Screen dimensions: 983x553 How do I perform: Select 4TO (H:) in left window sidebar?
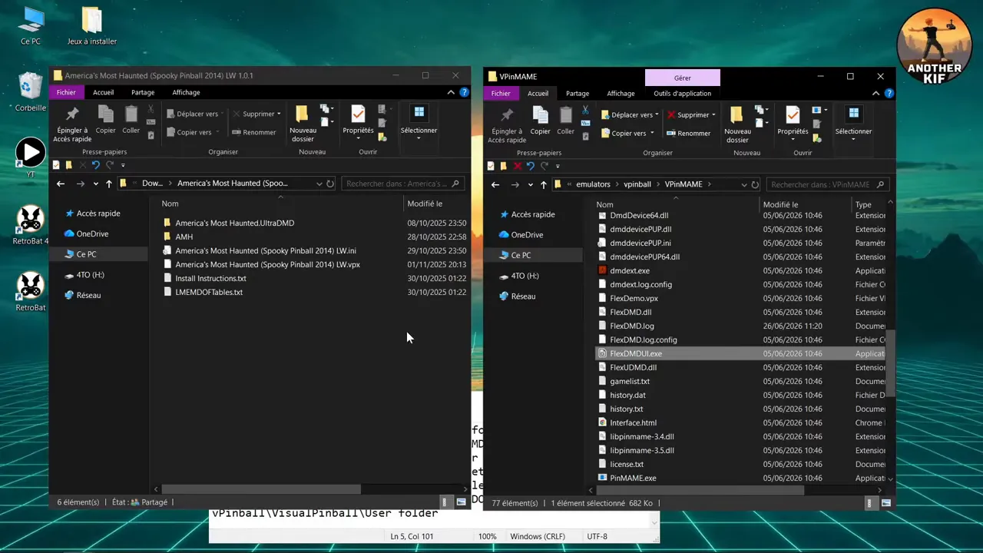pyautogui.click(x=90, y=274)
